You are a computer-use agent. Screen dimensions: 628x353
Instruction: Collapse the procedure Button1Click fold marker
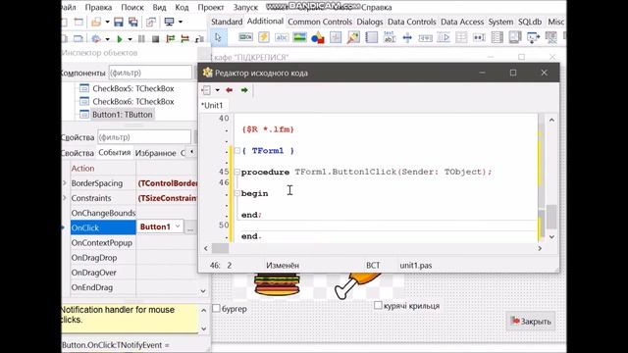pyautogui.click(x=237, y=172)
